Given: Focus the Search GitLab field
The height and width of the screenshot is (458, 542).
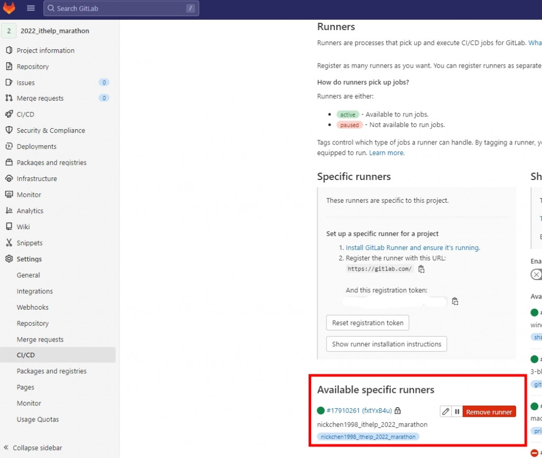Looking at the screenshot, I should click(121, 8).
